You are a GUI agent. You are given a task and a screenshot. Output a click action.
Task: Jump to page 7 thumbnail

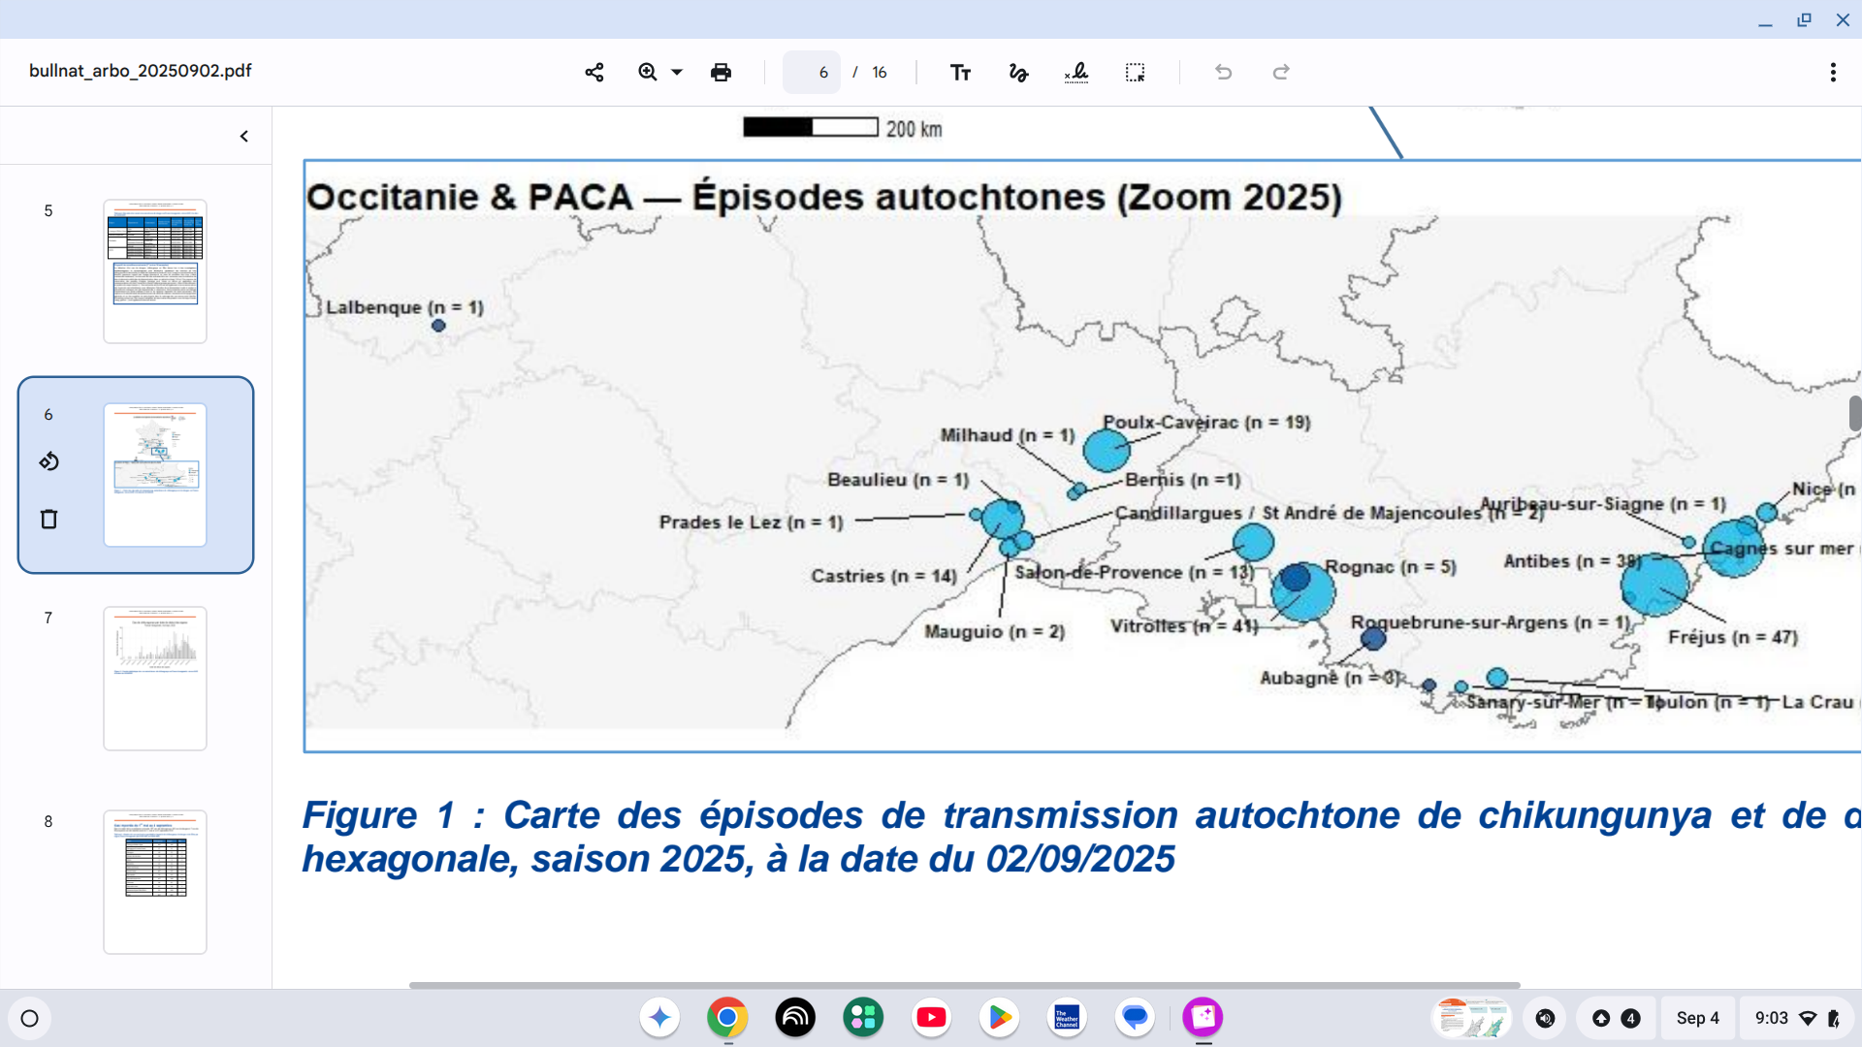[155, 679]
